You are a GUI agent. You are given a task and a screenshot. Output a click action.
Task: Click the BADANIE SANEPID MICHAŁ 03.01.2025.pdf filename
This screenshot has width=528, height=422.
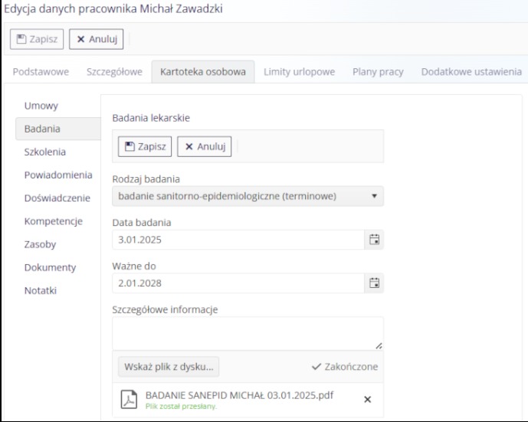pos(239,395)
